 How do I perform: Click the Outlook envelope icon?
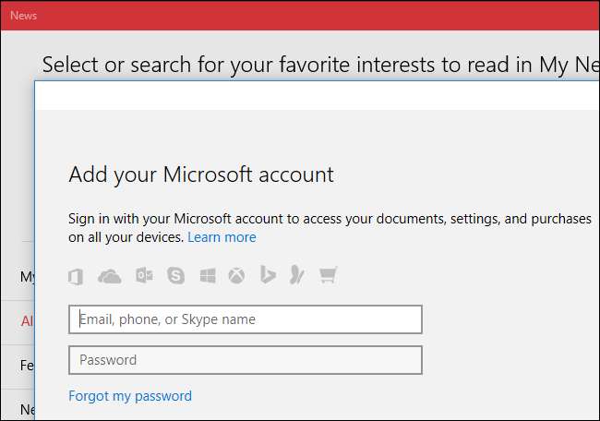click(x=144, y=275)
